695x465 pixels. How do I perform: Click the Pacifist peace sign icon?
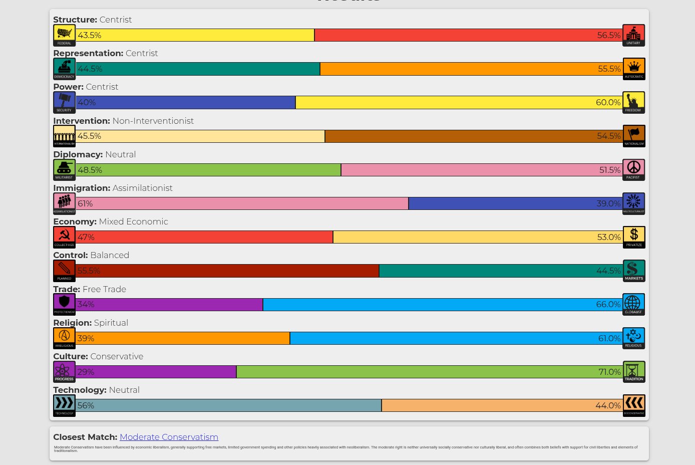pos(633,170)
